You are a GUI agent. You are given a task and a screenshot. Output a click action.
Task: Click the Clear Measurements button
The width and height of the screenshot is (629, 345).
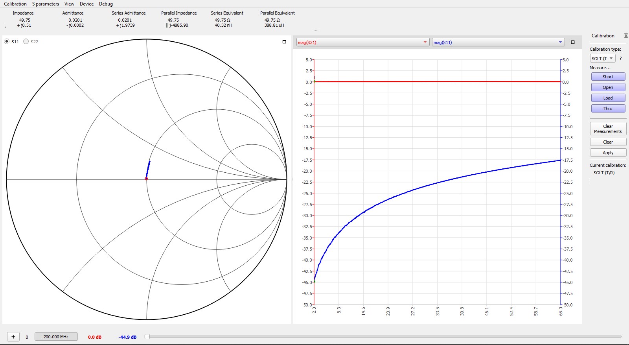pos(608,129)
